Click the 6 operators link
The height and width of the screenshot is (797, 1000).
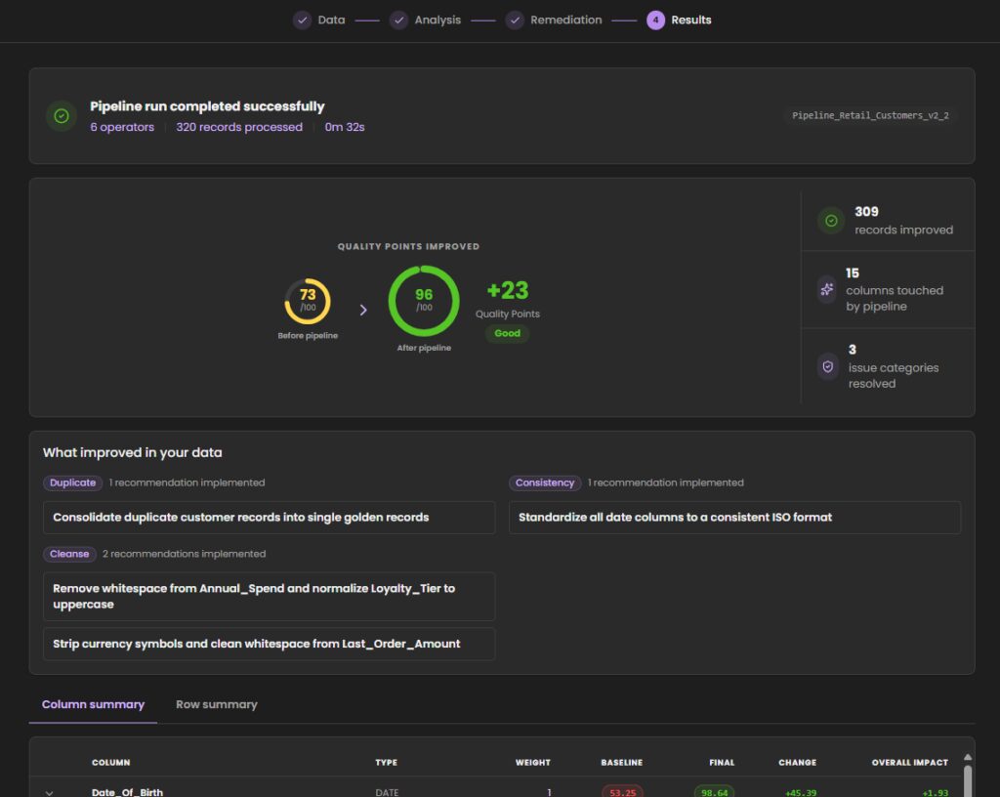(122, 127)
